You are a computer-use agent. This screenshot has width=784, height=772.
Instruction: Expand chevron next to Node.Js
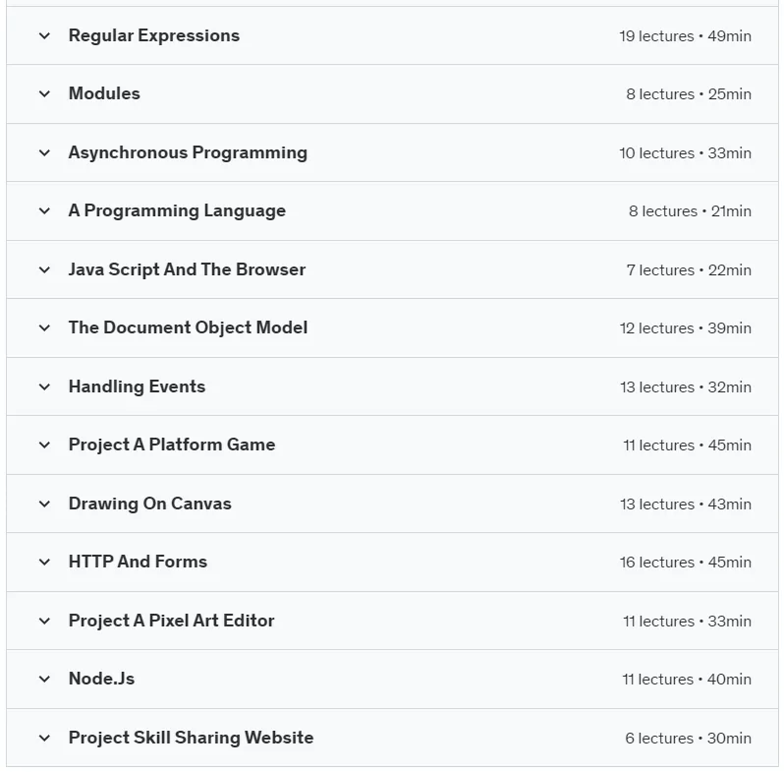(44, 680)
